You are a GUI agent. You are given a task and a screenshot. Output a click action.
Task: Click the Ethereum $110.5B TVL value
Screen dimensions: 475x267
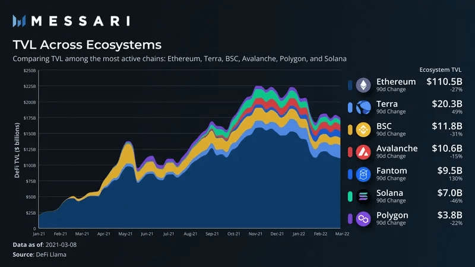click(445, 82)
